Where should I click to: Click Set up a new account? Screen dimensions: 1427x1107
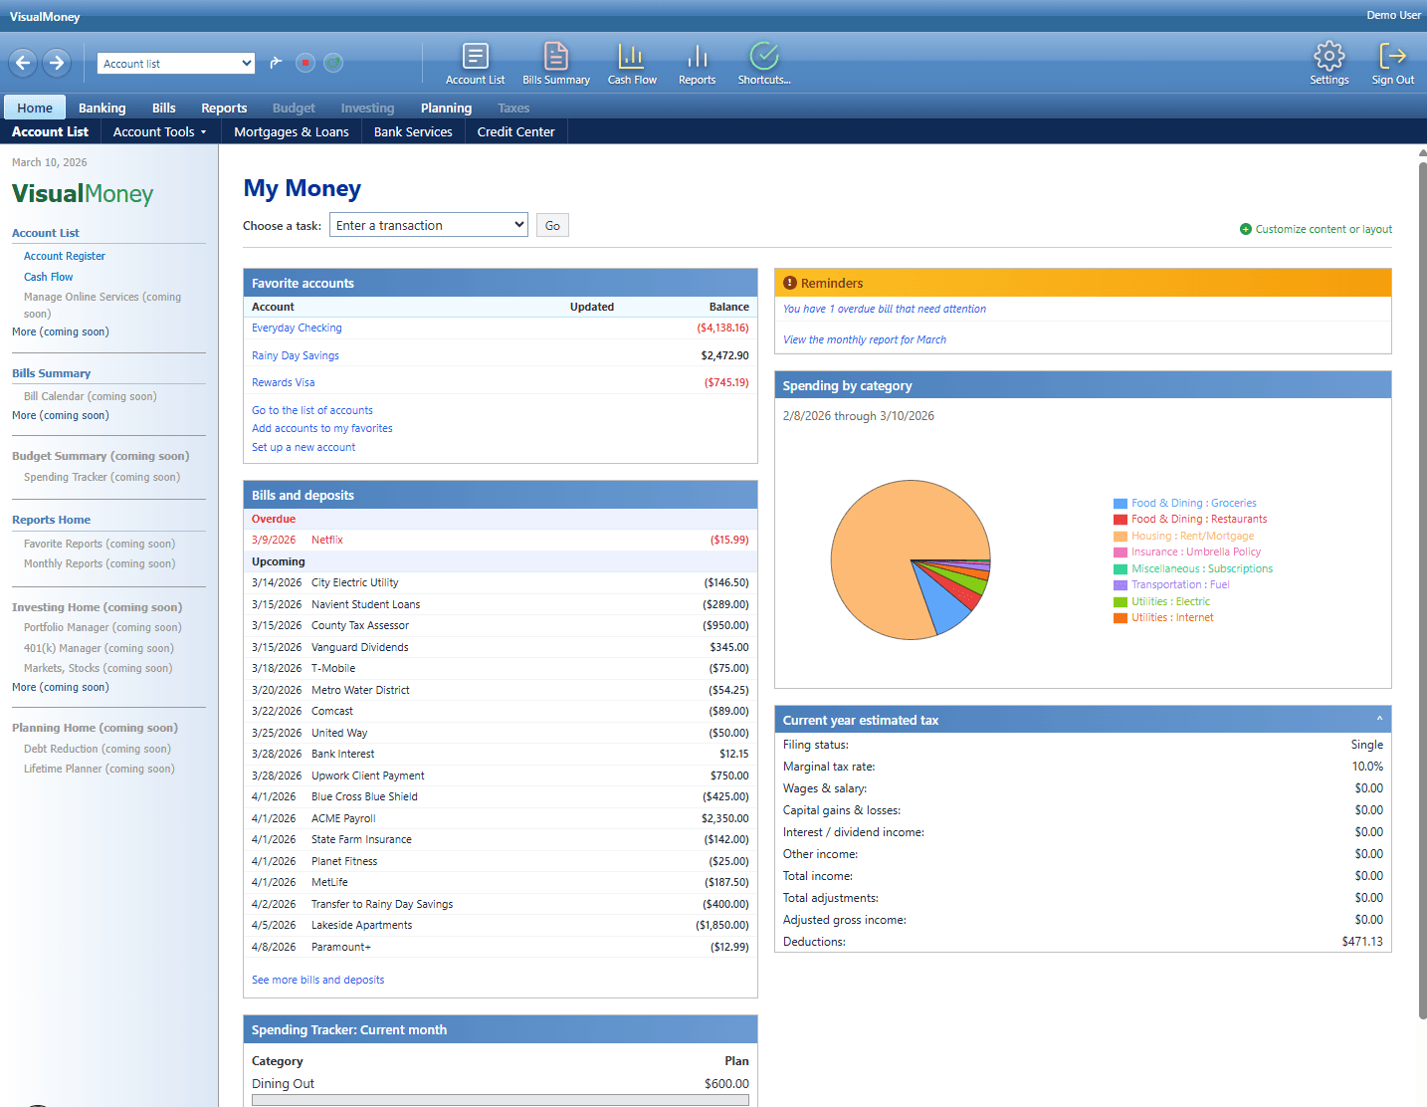303,446
